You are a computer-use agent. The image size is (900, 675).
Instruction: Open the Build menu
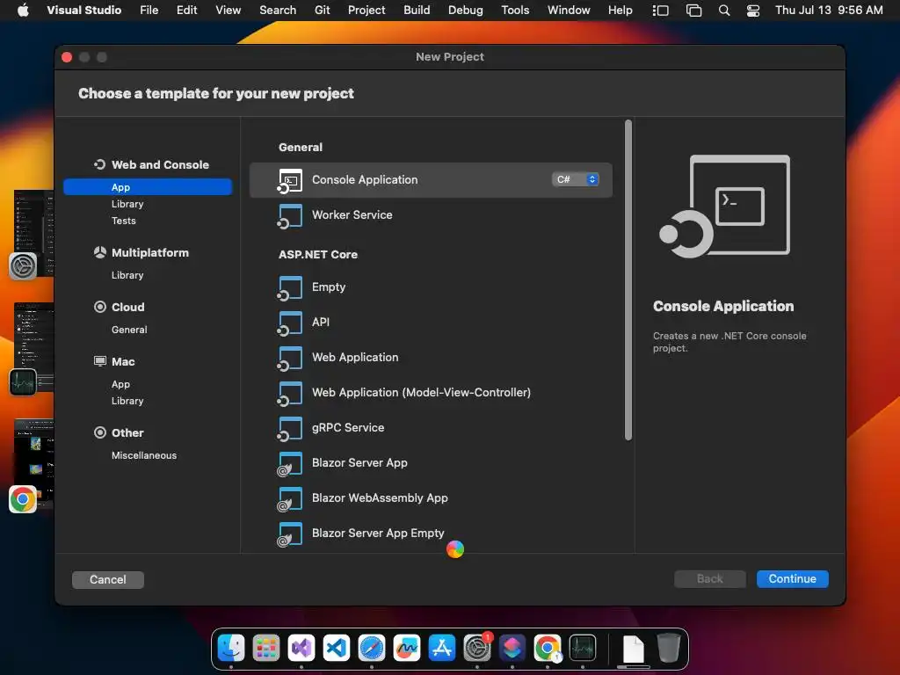(417, 11)
